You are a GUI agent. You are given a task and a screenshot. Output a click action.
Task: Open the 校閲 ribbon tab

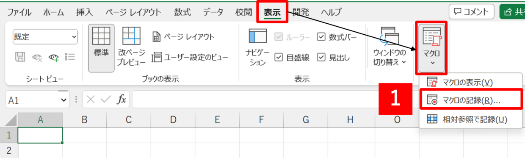[243, 12]
